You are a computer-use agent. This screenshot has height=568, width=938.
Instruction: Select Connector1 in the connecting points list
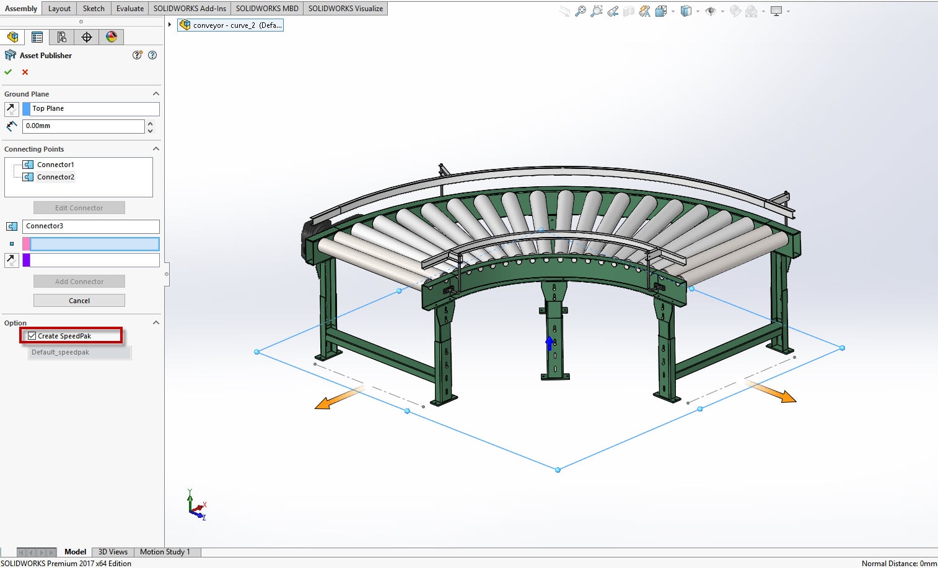click(x=55, y=165)
